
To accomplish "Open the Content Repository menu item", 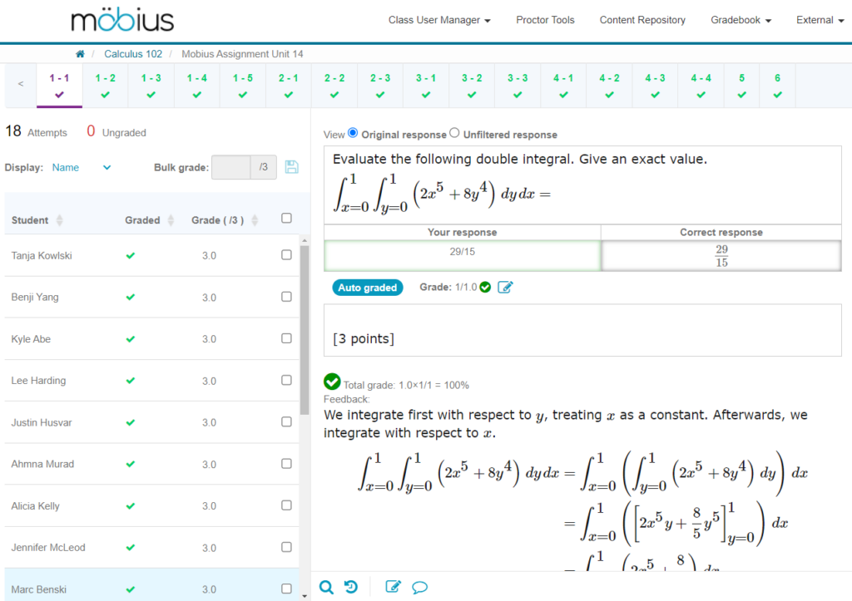I will pyautogui.click(x=642, y=20).
